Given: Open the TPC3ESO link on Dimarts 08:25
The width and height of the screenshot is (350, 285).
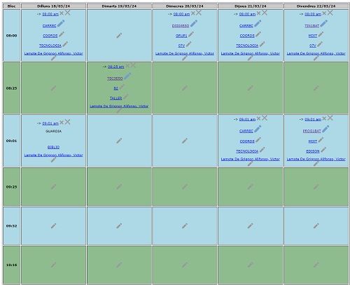Looking at the screenshot, I should click(115, 78).
